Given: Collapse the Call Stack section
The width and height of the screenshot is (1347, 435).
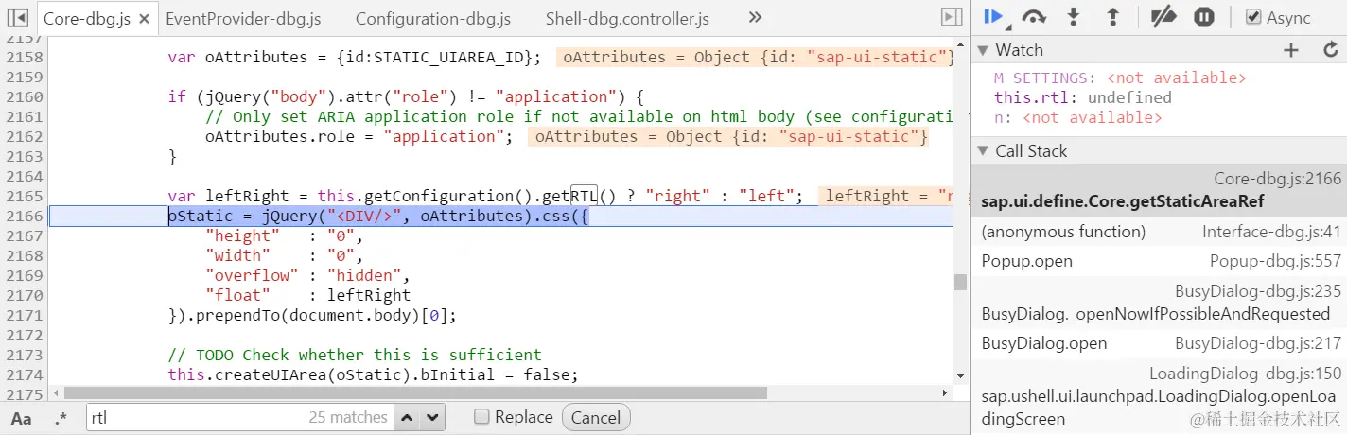Looking at the screenshot, I should pyautogui.click(x=983, y=151).
